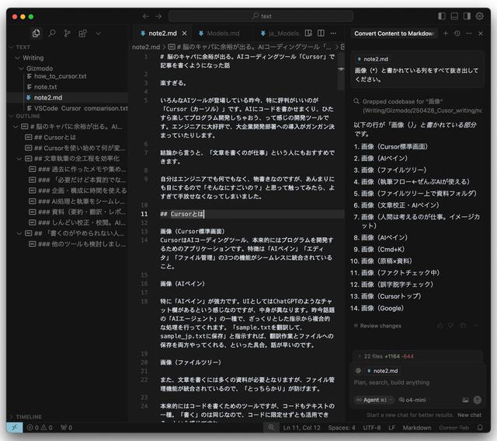Close the note2.md editor tab
The height and width of the screenshot is (441, 497).
185,33
